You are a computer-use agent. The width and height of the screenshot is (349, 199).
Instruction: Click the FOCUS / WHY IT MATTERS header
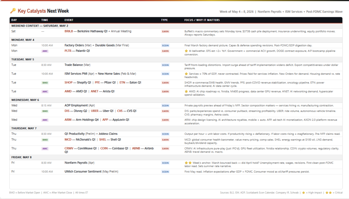tap(202, 20)
